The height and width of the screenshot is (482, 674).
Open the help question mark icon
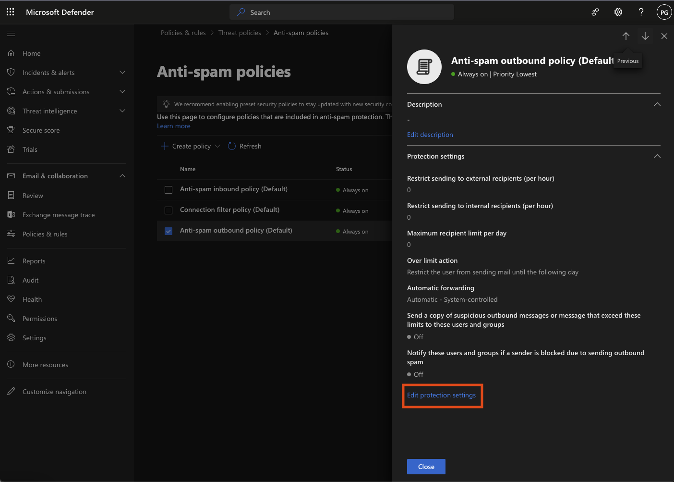641,12
